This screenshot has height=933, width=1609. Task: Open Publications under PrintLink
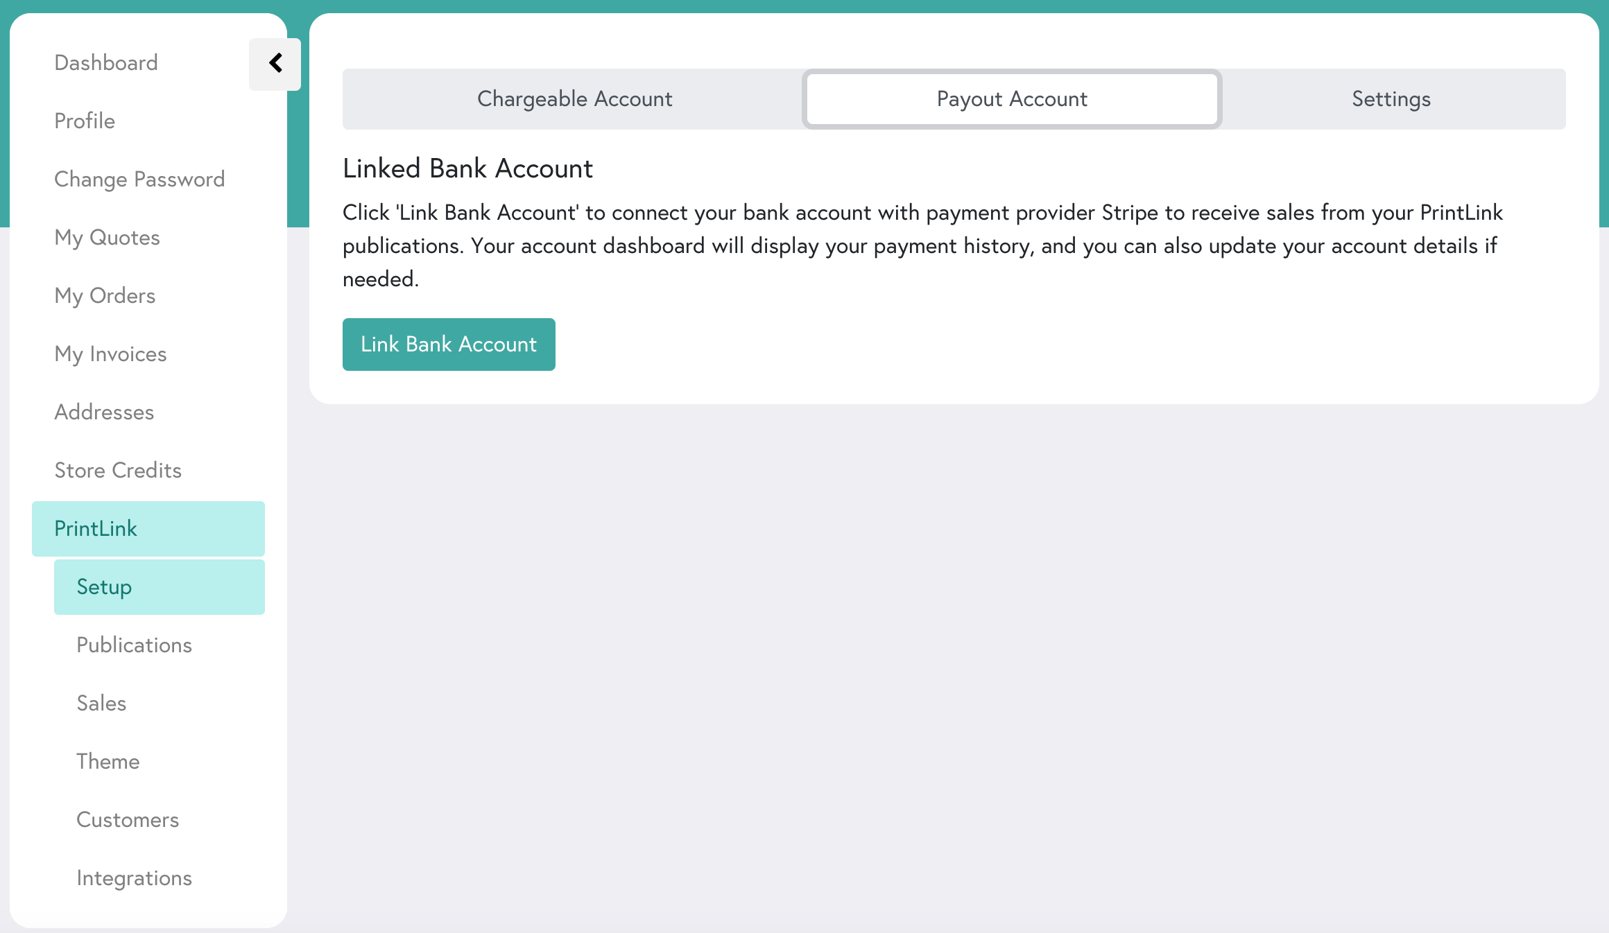pyautogui.click(x=134, y=645)
